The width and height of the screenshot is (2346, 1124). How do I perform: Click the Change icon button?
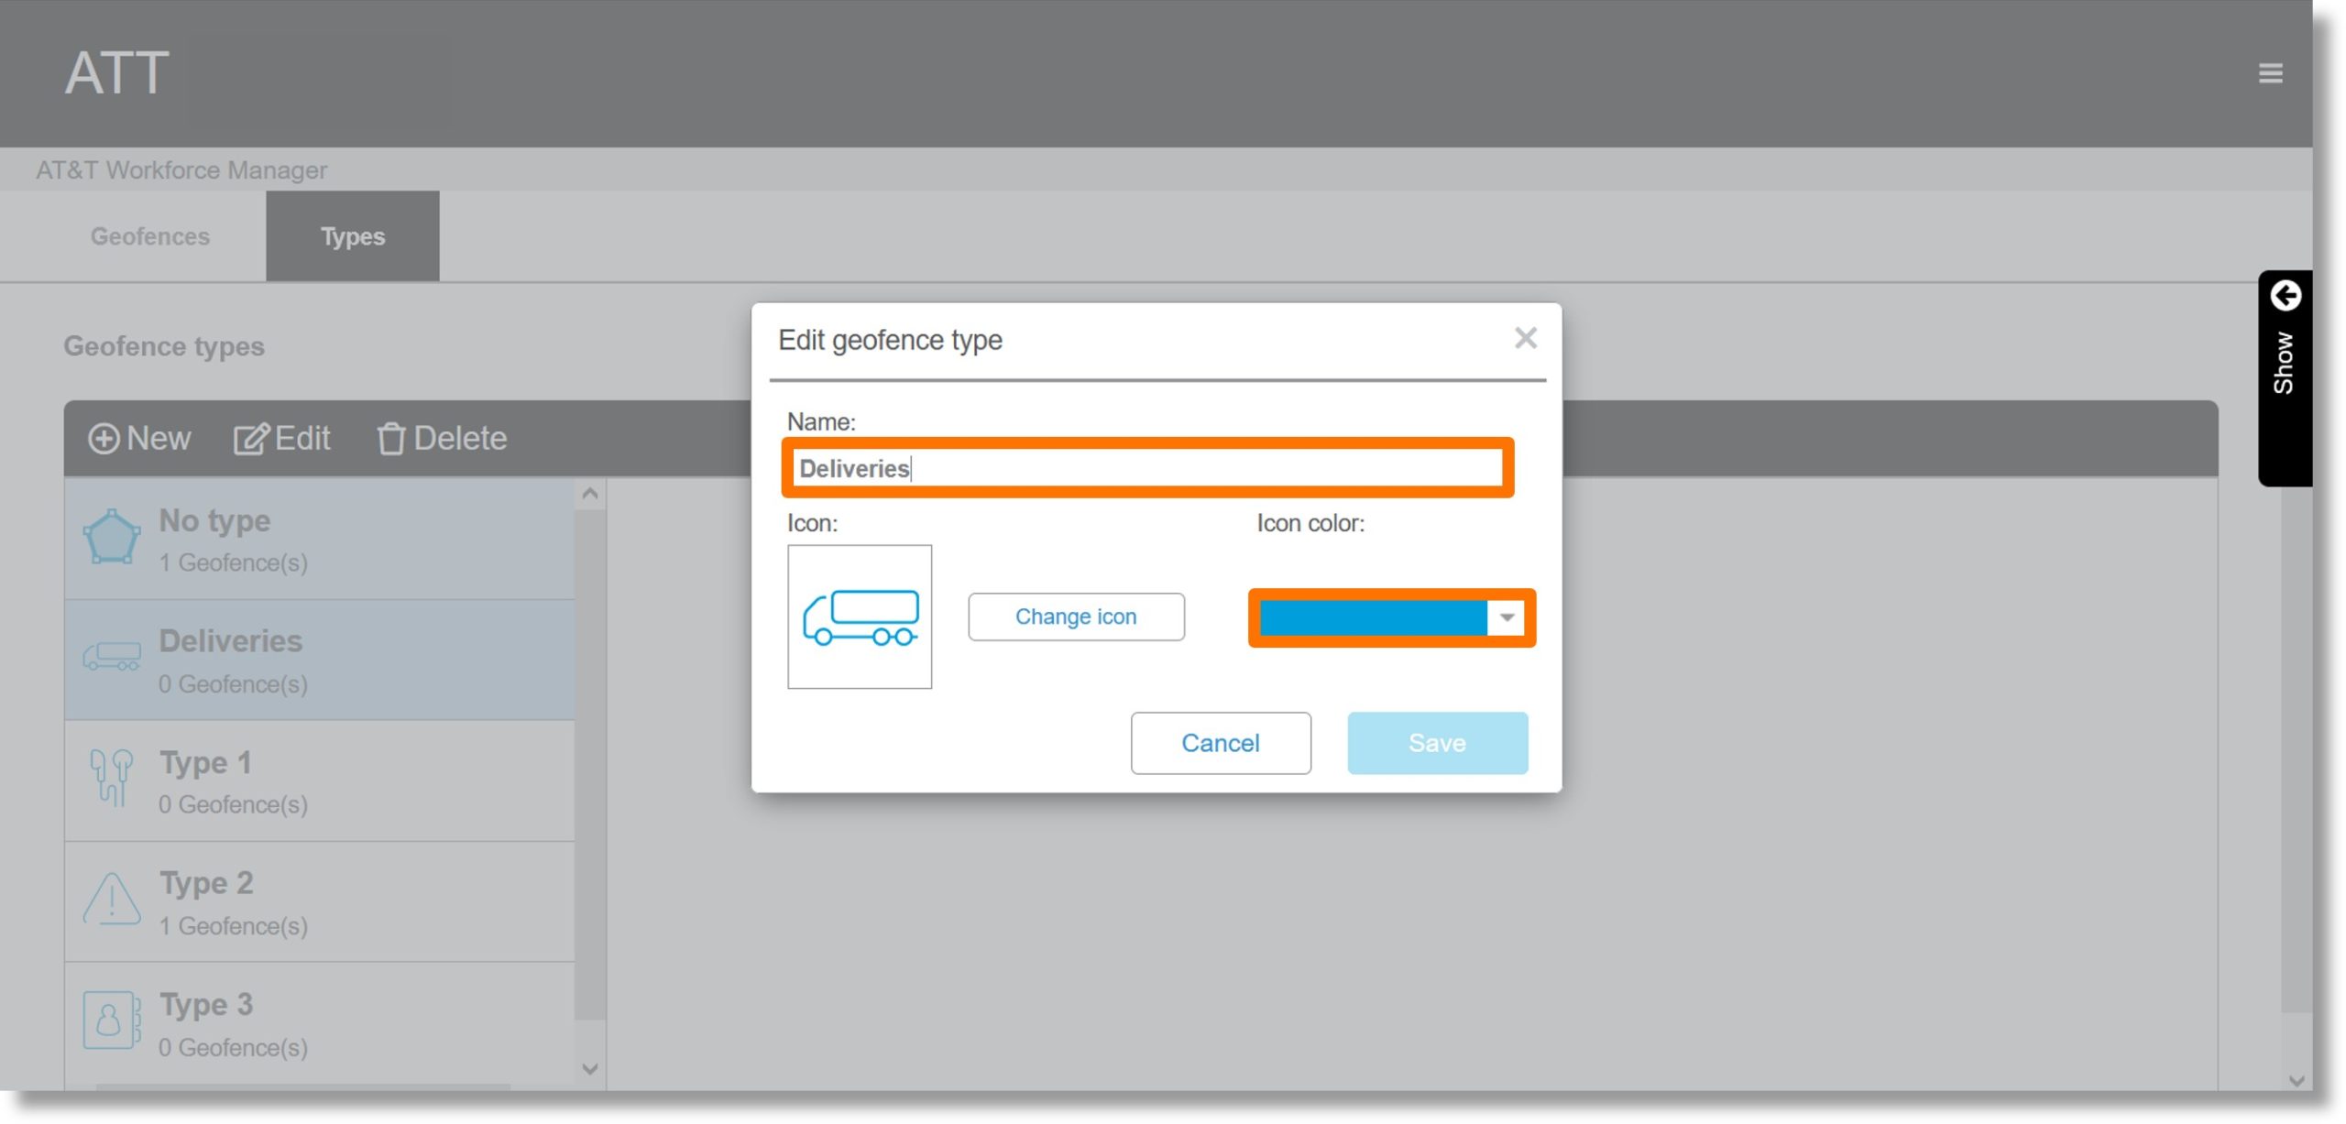(1076, 617)
